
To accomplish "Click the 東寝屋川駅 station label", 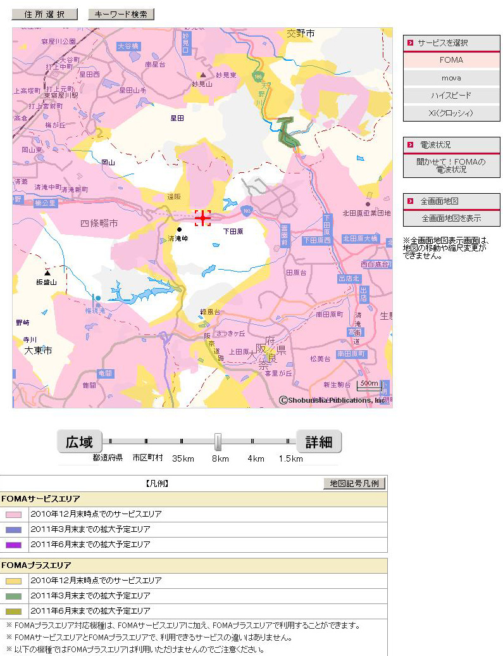I will click(x=61, y=96).
